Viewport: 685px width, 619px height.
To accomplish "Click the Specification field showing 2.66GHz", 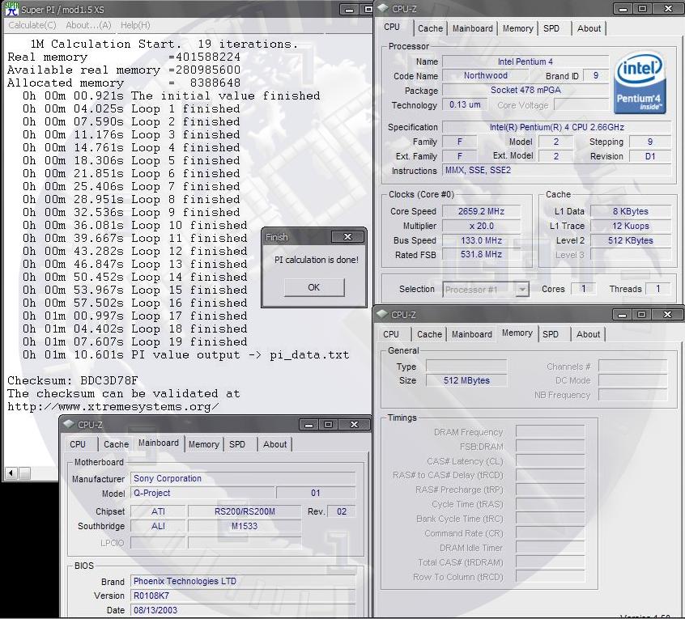I will (556, 127).
